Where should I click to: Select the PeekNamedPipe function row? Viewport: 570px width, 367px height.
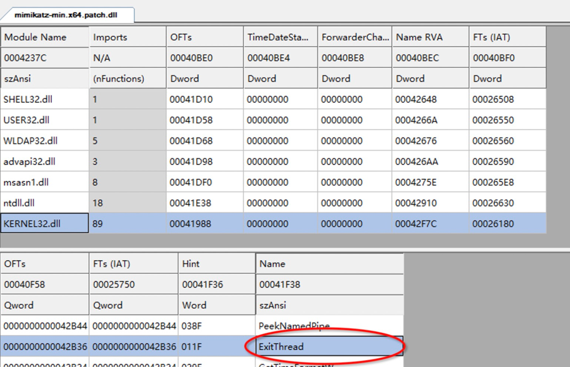pyautogui.click(x=294, y=326)
